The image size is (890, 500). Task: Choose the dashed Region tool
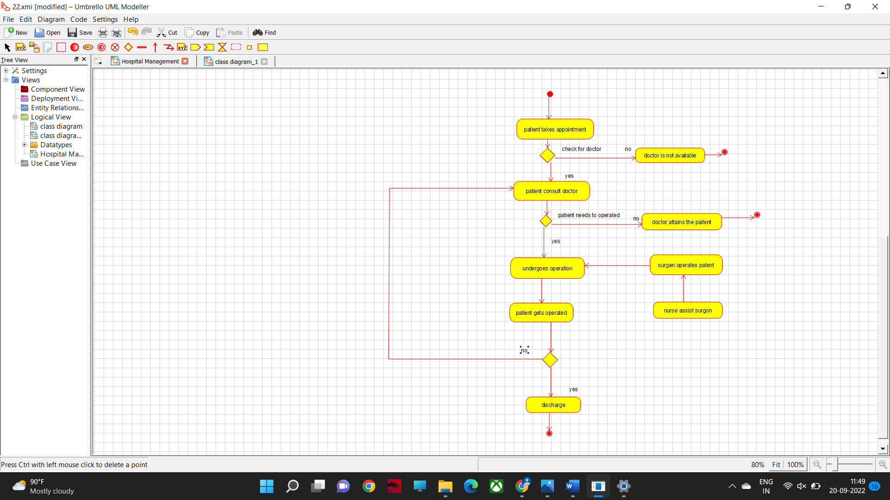(236, 47)
